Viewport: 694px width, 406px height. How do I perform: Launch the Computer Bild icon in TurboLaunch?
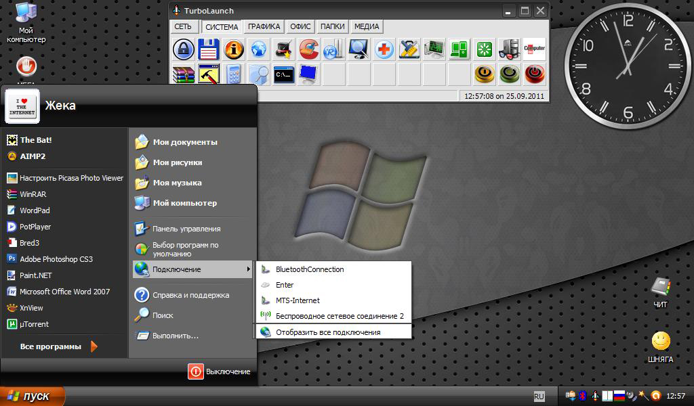[x=535, y=49]
